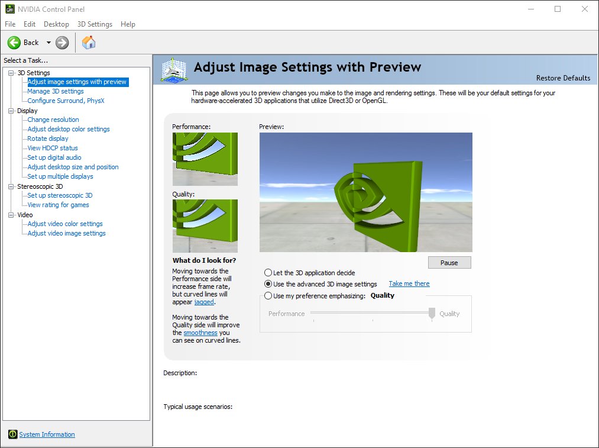Open the Back history dropdown arrow
Viewport: 599px width, 448px height.
(48, 43)
